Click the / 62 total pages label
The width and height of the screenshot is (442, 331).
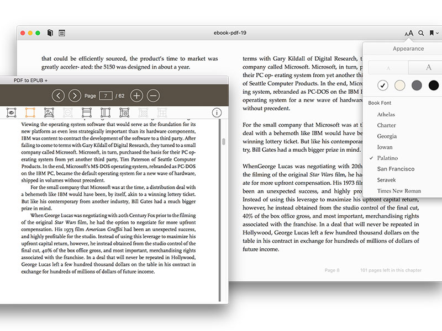(120, 96)
